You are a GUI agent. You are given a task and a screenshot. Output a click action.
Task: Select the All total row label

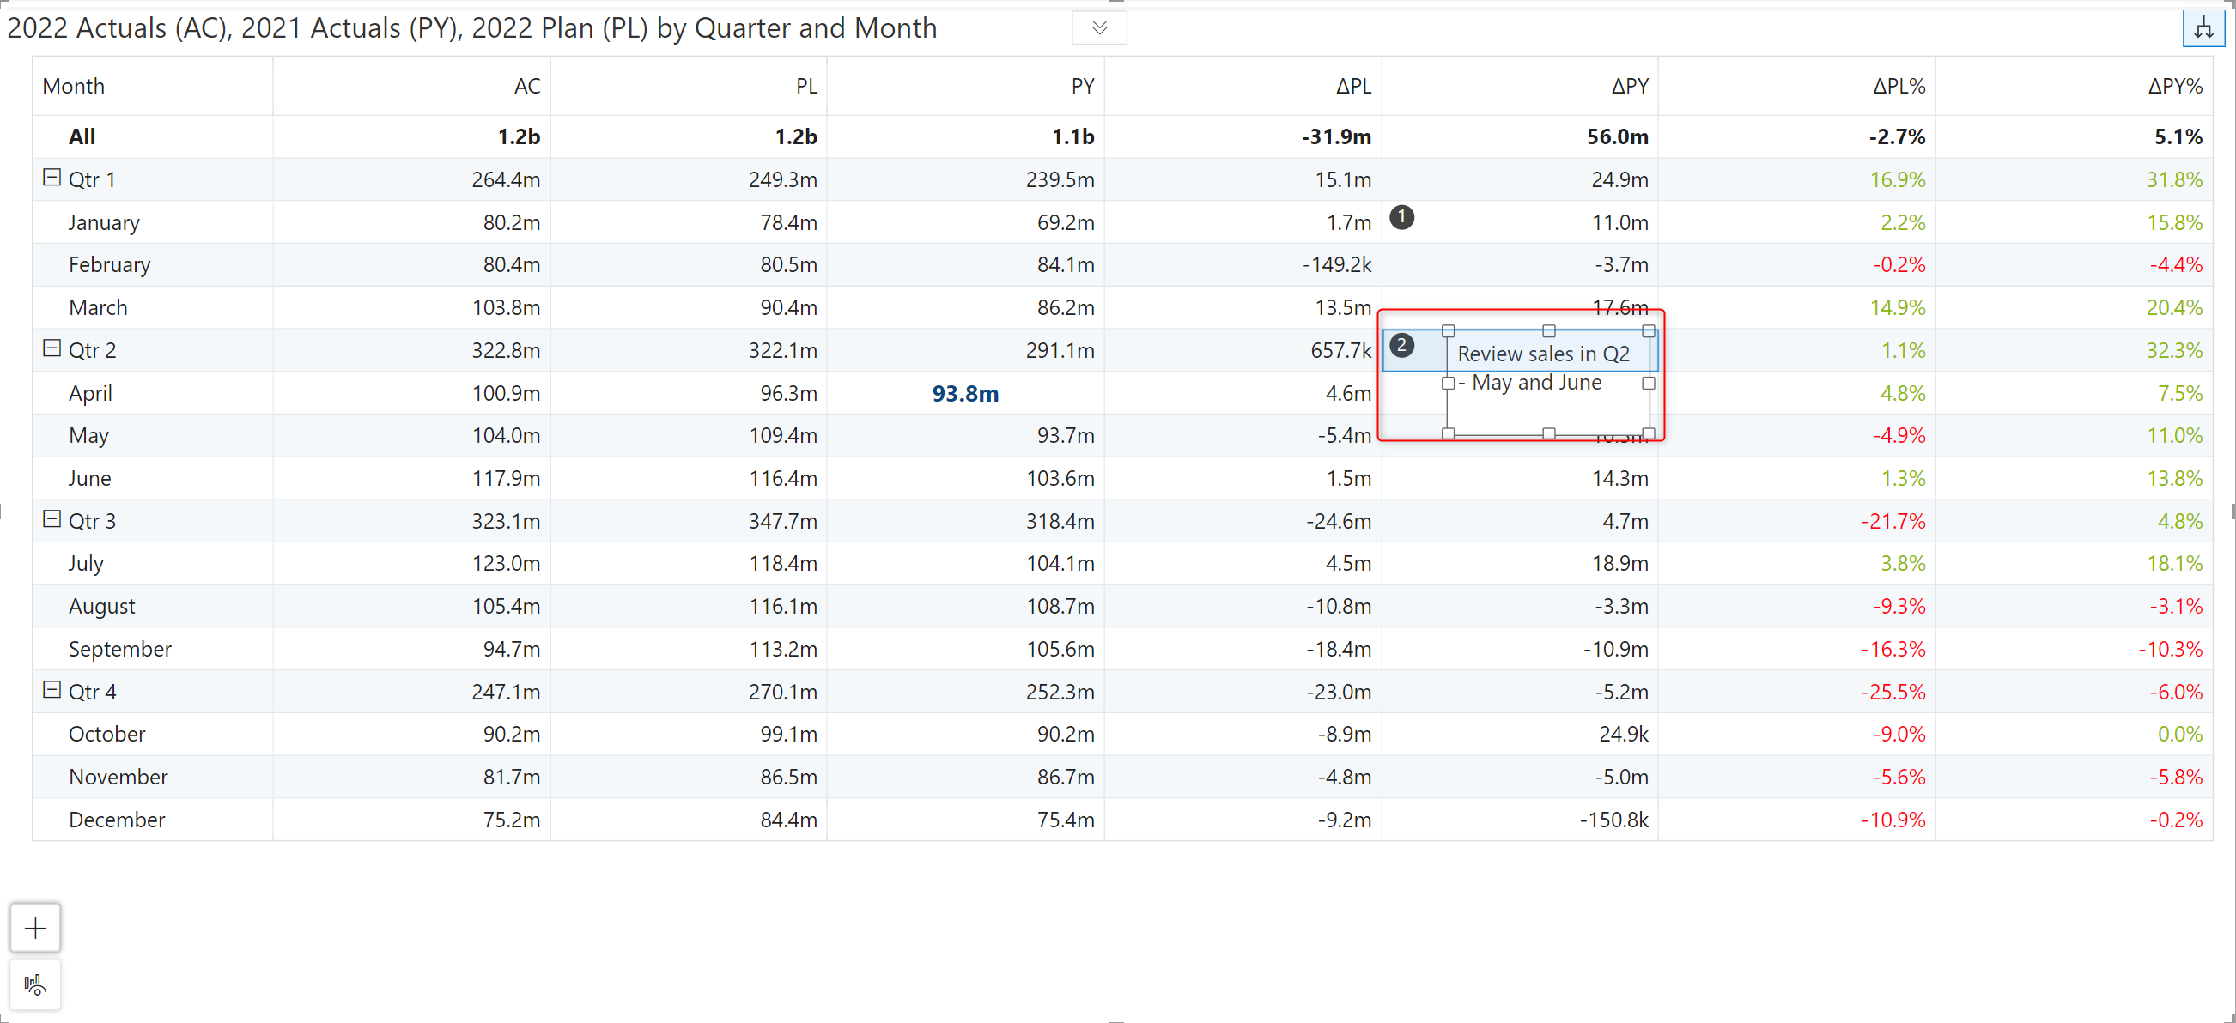[x=82, y=136]
